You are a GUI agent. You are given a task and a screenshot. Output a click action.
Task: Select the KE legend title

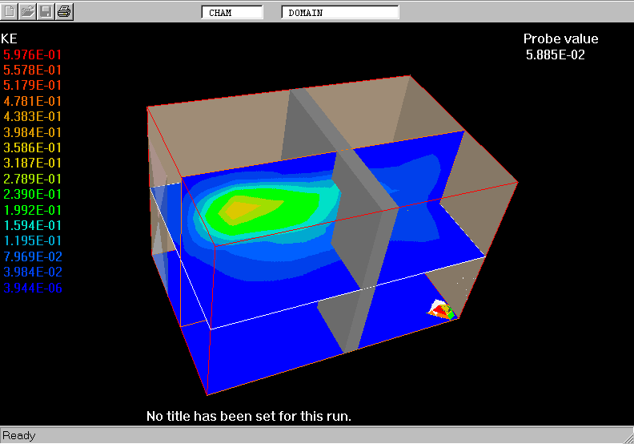[x=10, y=38]
